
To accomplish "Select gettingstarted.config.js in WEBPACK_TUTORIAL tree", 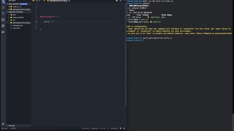I will point(22,23).
